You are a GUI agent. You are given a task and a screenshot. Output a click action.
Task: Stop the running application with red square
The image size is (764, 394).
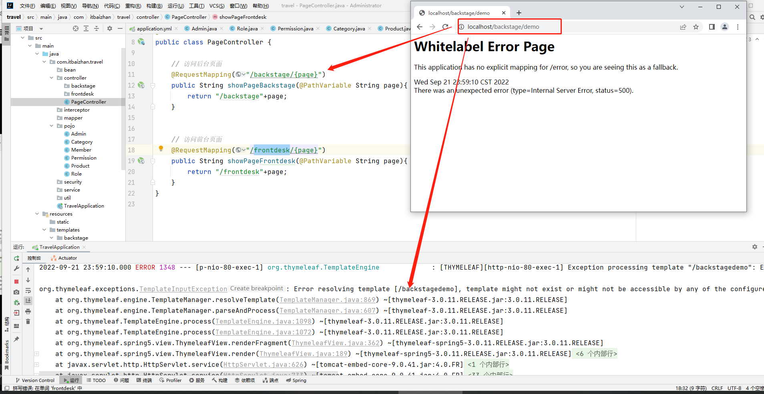click(x=16, y=282)
